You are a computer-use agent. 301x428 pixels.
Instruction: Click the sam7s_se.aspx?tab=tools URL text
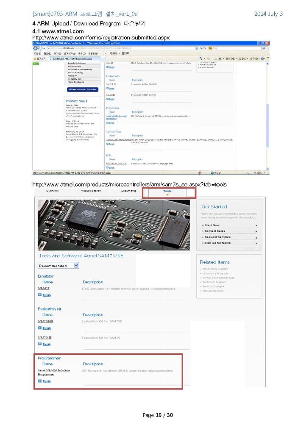tap(129, 184)
